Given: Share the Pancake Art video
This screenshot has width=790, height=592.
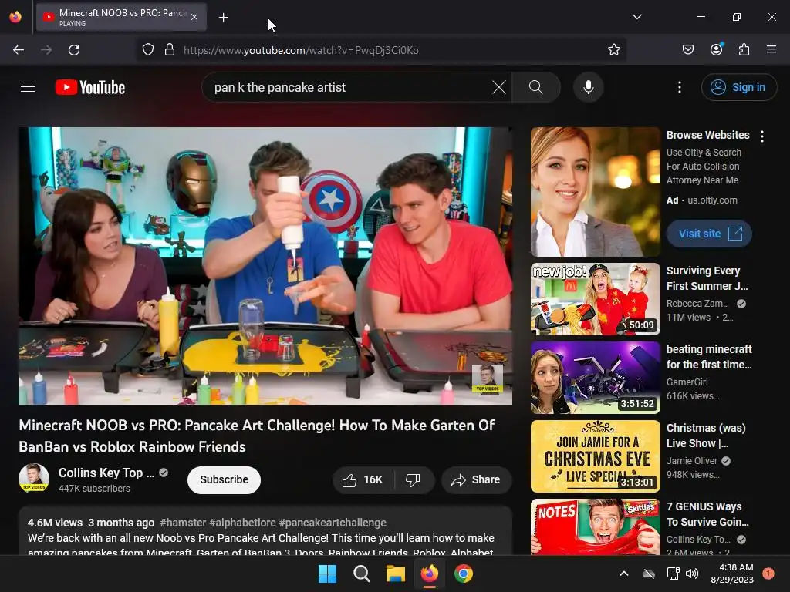Looking at the screenshot, I should 476,479.
